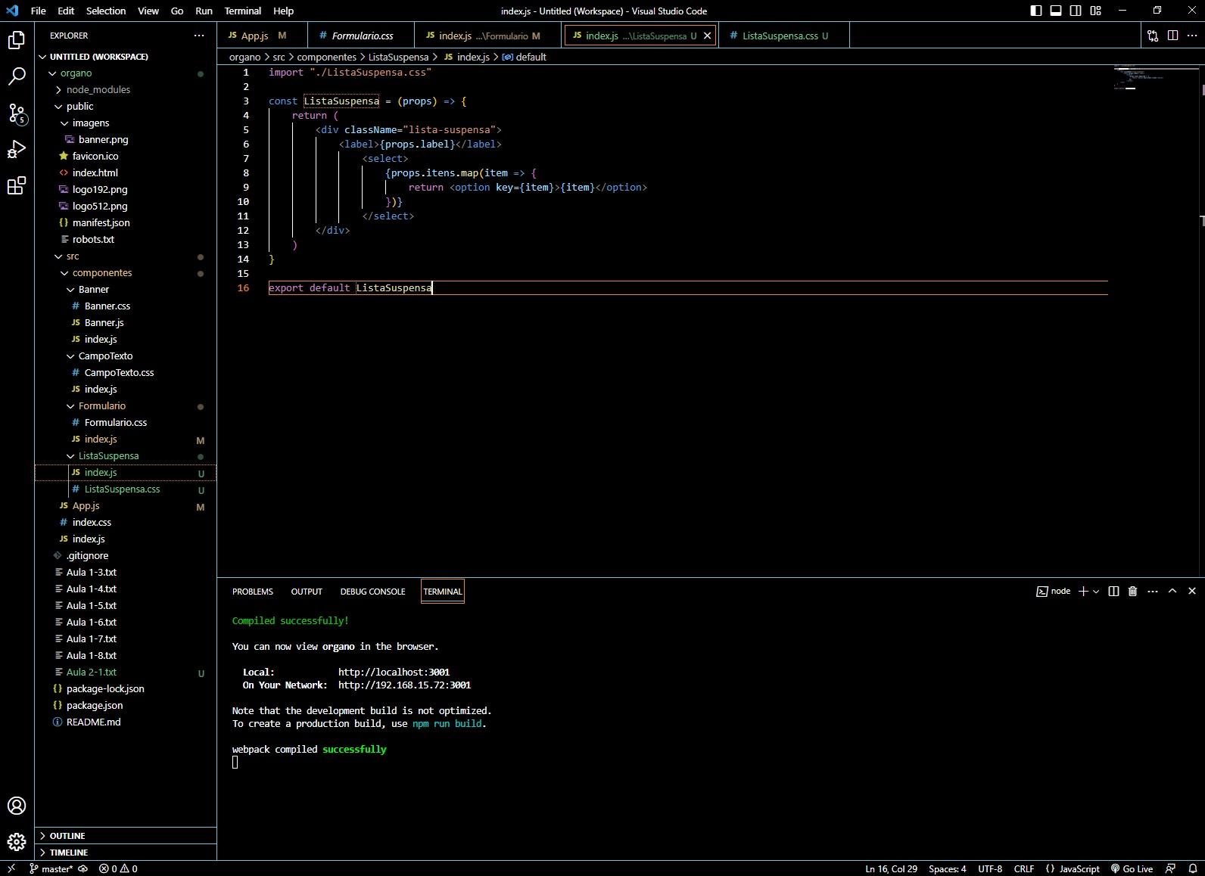Open remote window indicator in status bar
1205x876 pixels.
[11, 868]
